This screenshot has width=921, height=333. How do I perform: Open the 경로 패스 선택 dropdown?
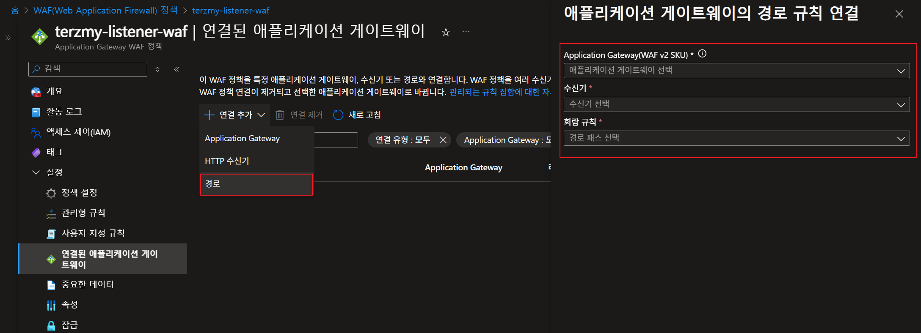click(x=736, y=138)
